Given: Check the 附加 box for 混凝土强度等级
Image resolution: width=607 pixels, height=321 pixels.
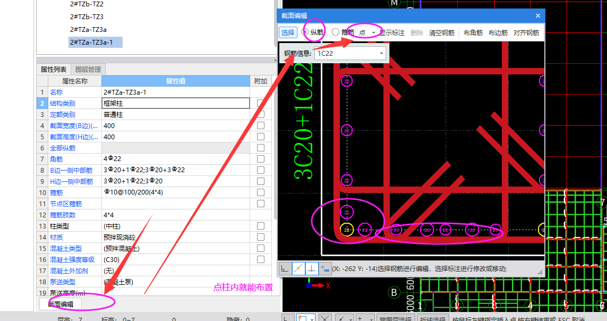Looking at the screenshot, I should [x=261, y=259].
